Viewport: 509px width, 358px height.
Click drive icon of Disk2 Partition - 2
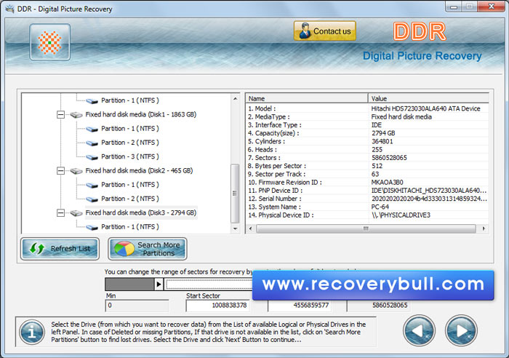point(92,199)
